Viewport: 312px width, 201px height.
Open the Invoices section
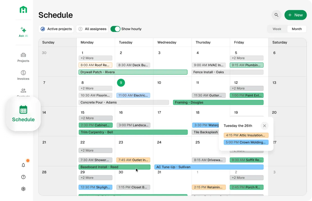click(23, 75)
